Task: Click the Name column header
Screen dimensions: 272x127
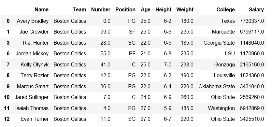Action: tap(41, 9)
